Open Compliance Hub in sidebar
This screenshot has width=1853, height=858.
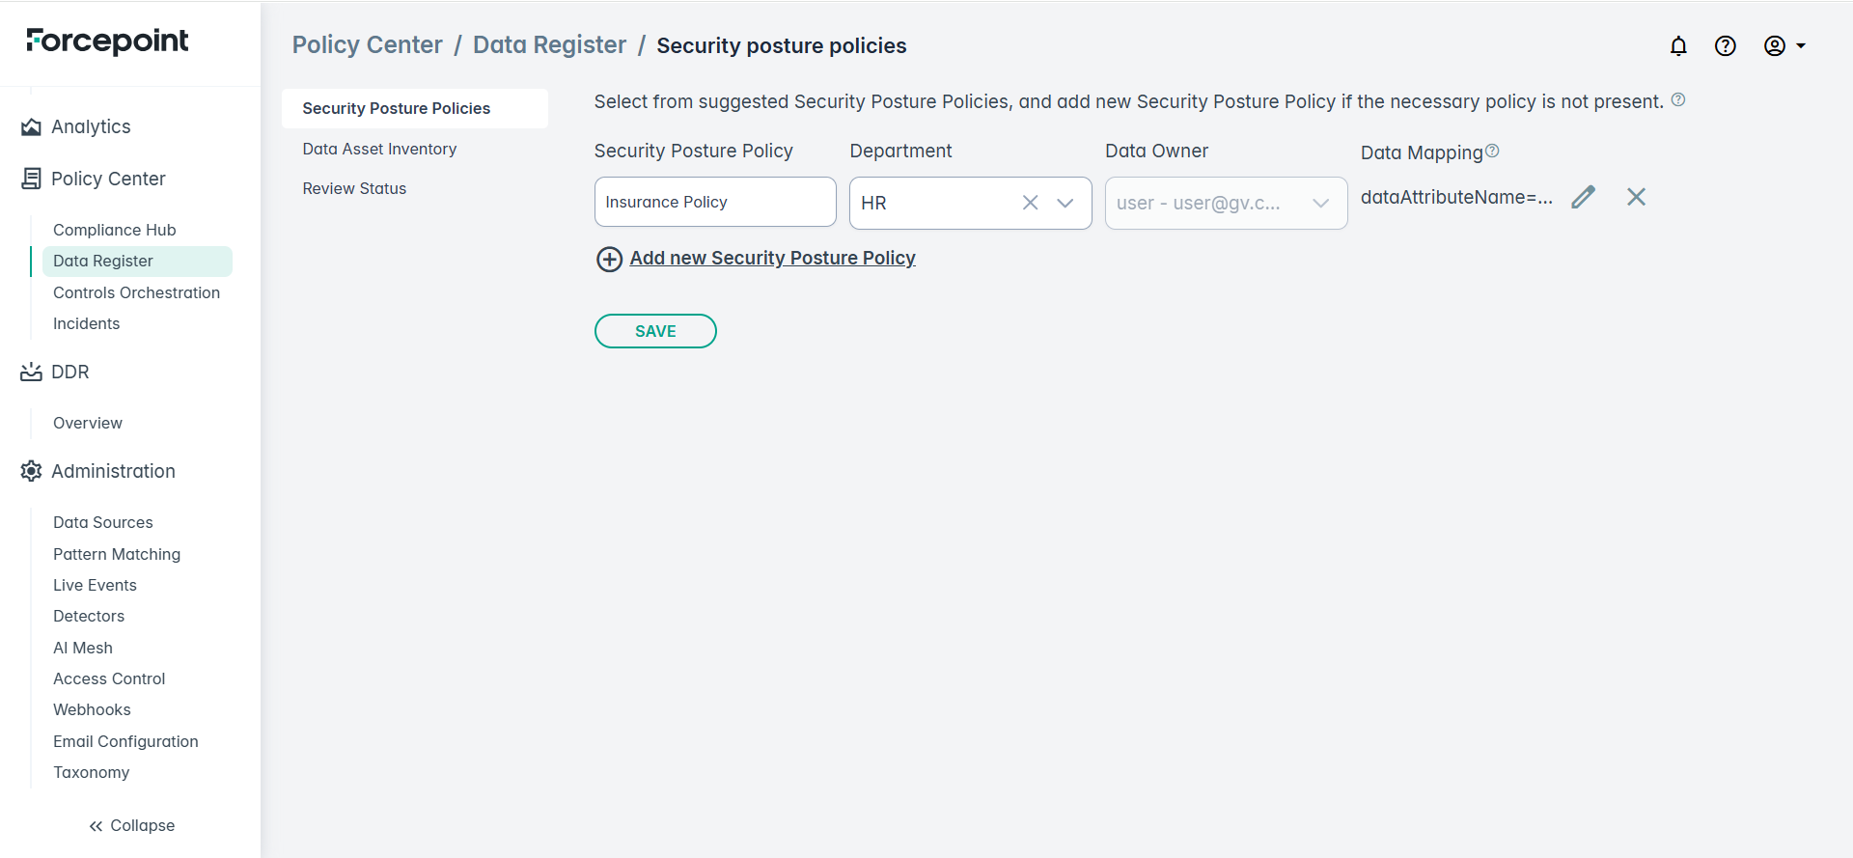point(114,230)
